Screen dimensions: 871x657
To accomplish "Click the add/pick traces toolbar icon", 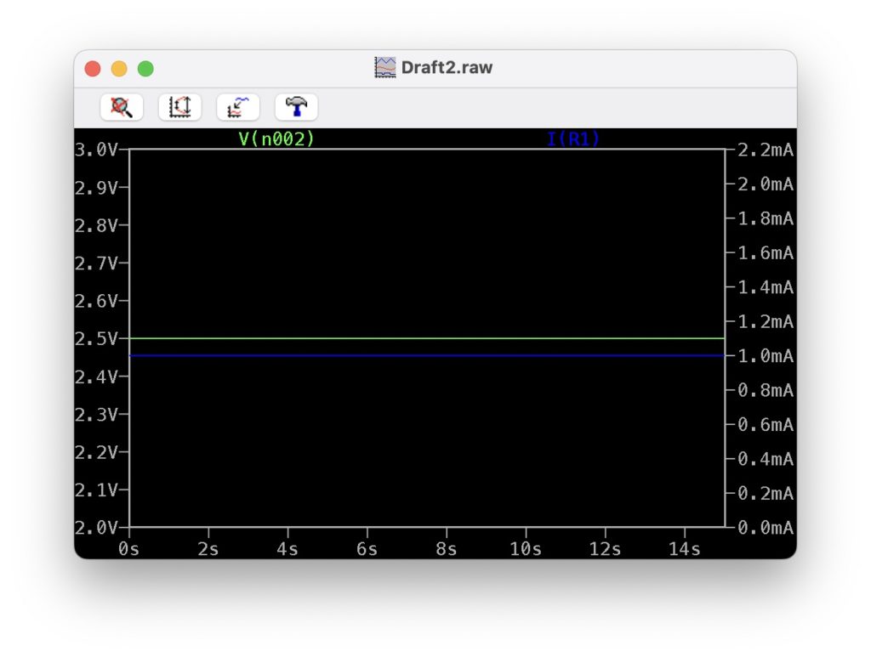I will [x=238, y=107].
